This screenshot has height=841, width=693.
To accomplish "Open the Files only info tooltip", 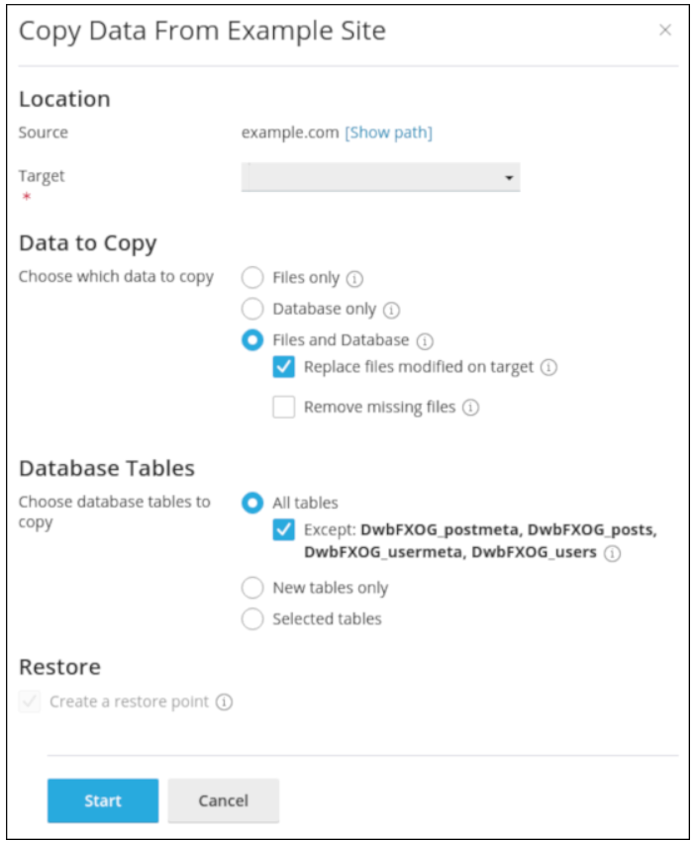I will 352,277.
